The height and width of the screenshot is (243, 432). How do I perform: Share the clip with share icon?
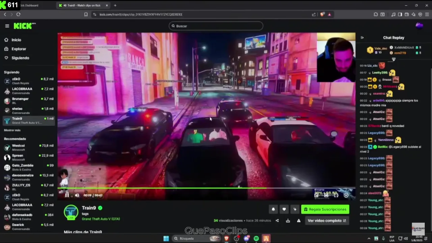coord(277,221)
